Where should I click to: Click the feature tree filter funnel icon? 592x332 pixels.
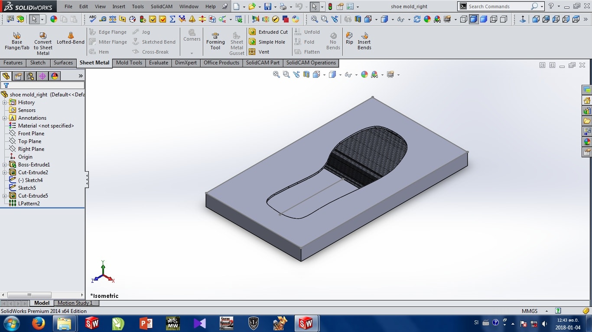(x=6, y=85)
